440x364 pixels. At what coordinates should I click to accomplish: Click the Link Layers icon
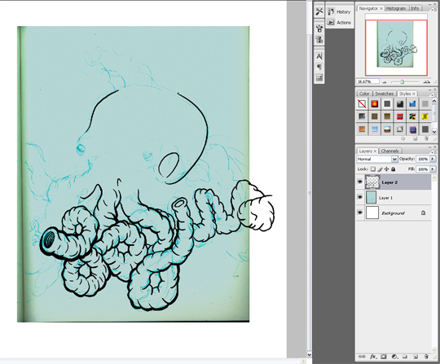(x=362, y=357)
